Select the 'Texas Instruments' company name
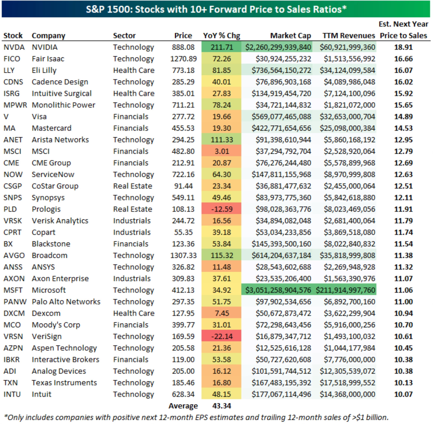433x424 pixels. pos(64,383)
